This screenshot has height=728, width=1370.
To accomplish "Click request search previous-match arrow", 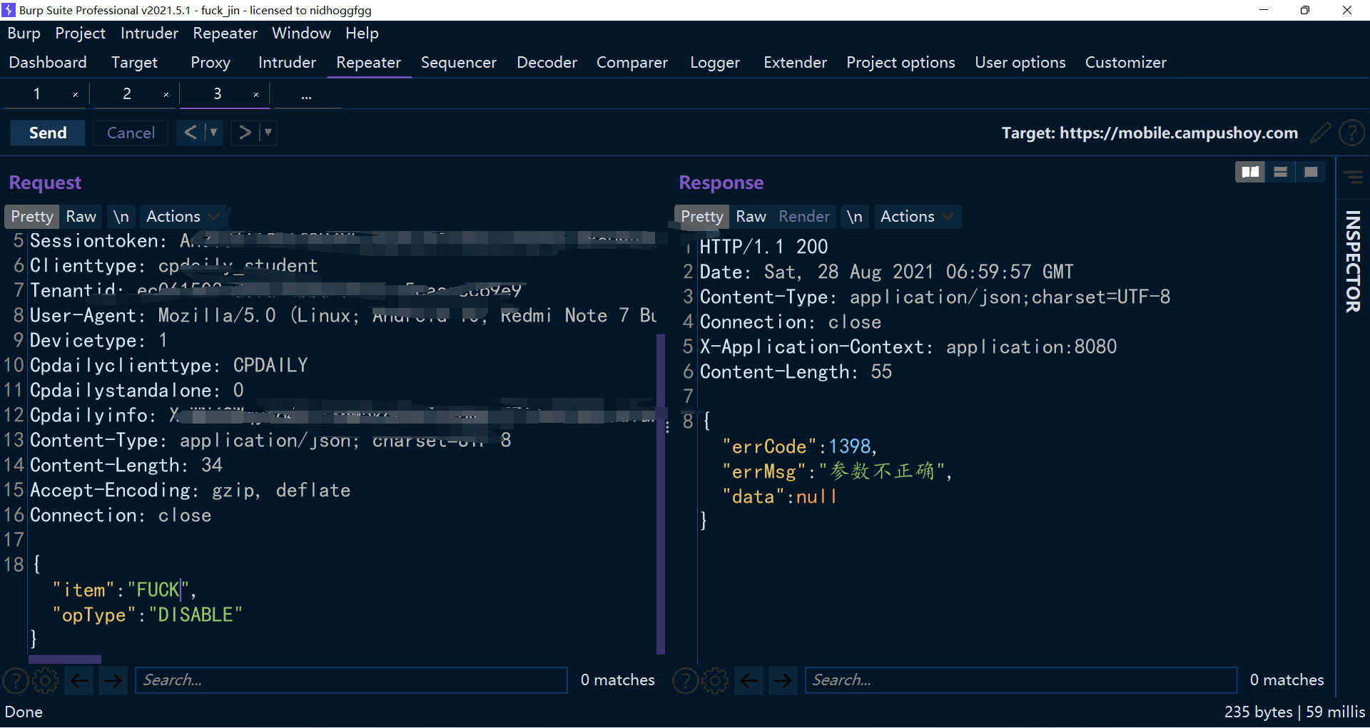I will coord(79,680).
